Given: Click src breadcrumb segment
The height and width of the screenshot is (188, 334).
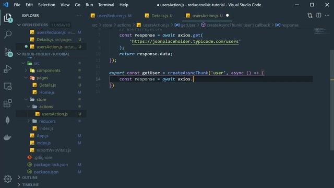Looking at the screenshot, I should [94, 25].
